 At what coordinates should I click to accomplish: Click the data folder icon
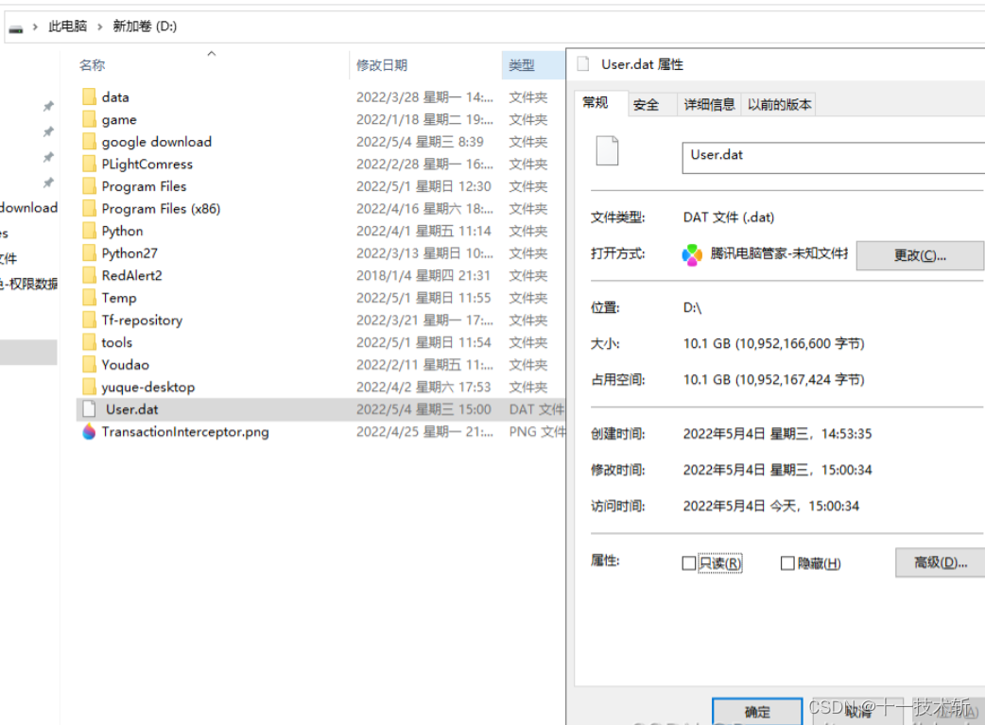pos(89,96)
